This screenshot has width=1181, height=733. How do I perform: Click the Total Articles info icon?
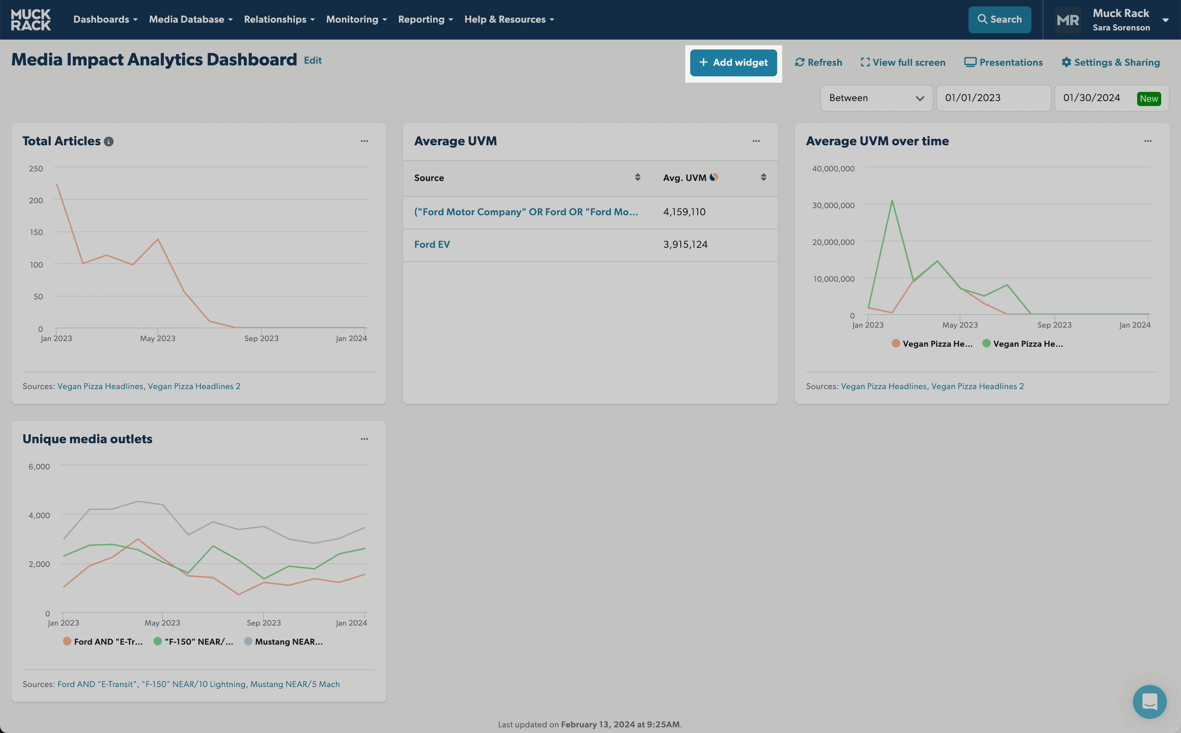(x=109, y=142)
